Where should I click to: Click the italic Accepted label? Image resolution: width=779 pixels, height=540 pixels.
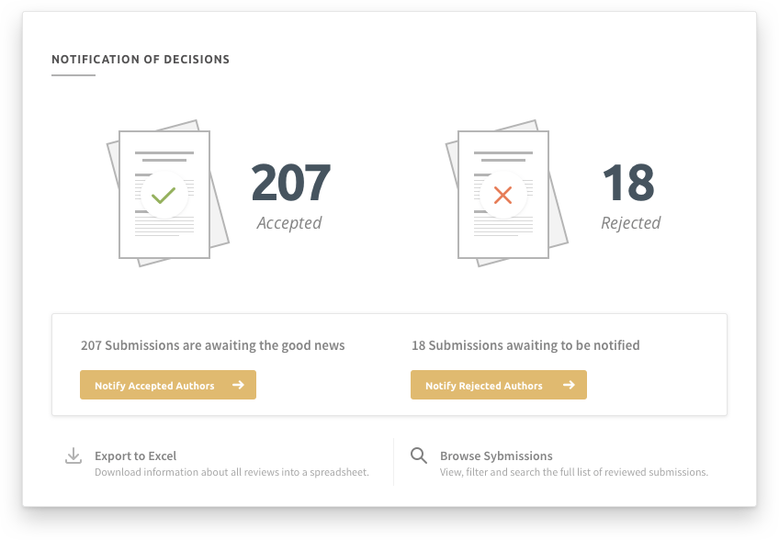289,223
